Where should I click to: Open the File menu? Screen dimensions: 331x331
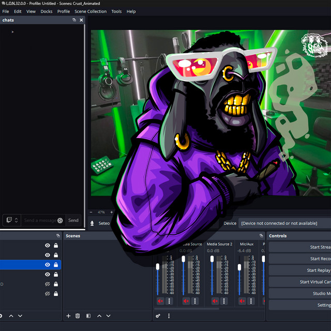[6, 11]
